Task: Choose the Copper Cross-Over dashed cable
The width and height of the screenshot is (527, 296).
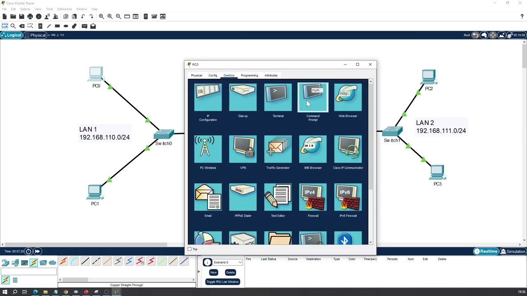Action: pyautogui.click(x=96, y=261)
